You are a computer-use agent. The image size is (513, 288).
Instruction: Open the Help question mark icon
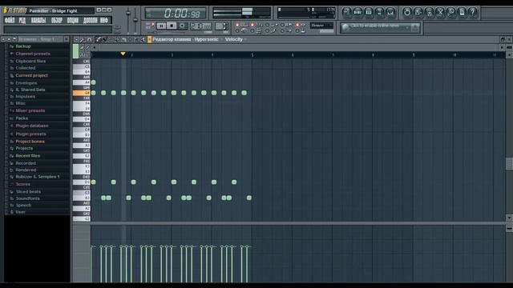coord(473,13)
